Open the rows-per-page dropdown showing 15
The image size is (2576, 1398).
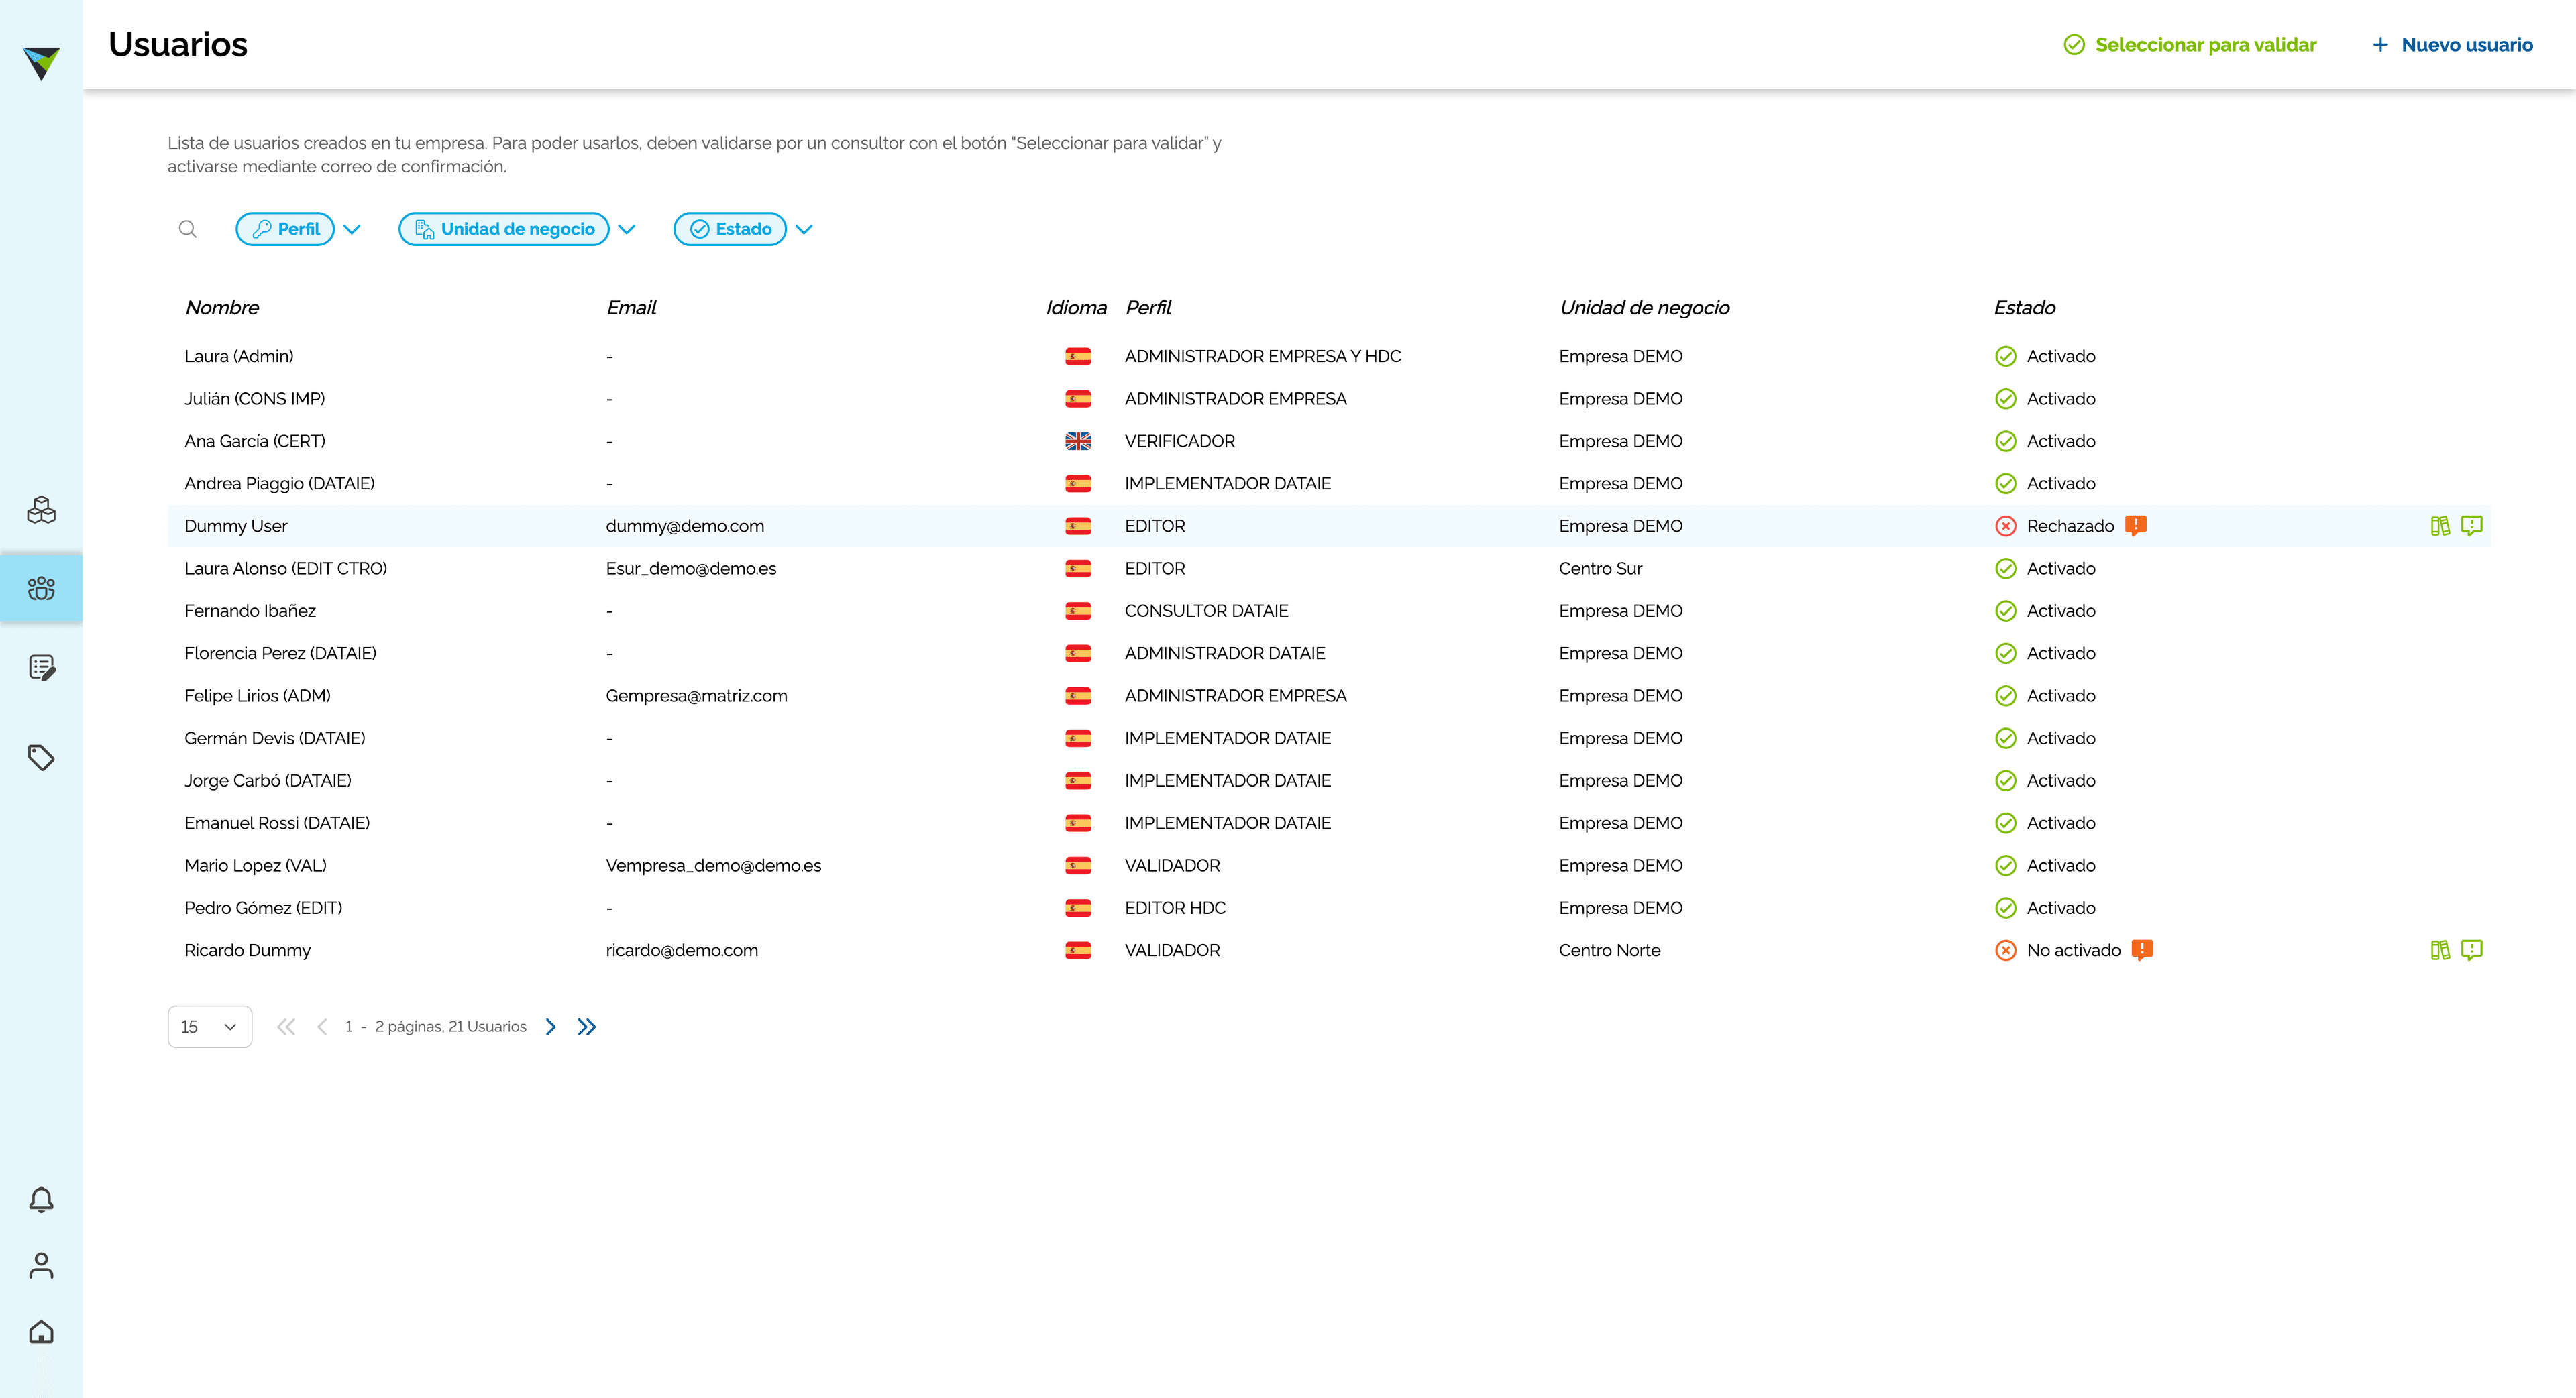tap(210, 1027)
